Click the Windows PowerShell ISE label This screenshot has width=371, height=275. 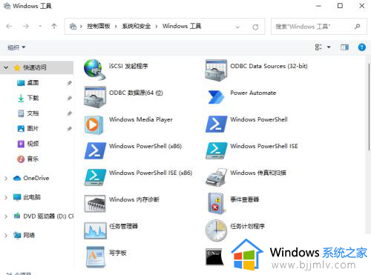264,146
